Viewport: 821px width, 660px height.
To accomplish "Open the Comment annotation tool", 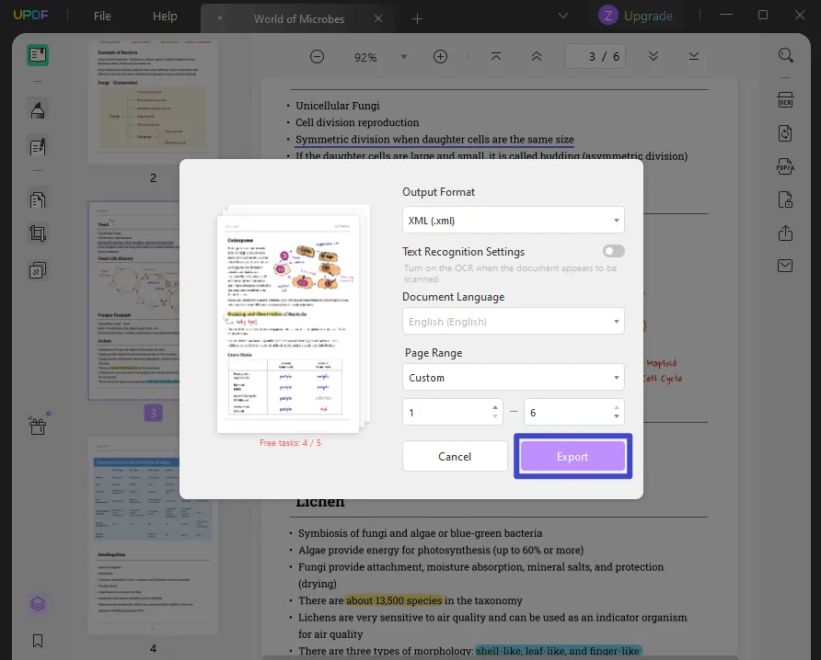I will click(x=37, y=108).
